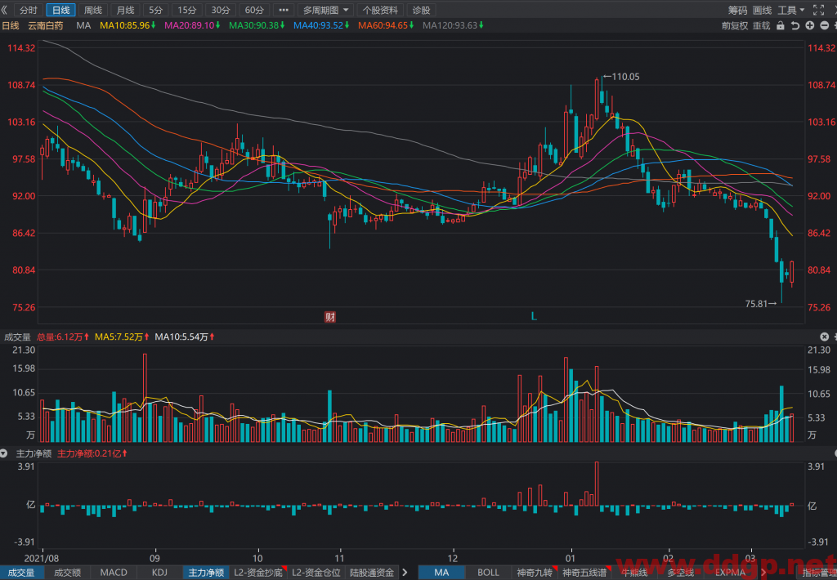The height and width of the screenshot is (580, 837).
Task: Click the 110.05 high price label
Action: (625, 77)
